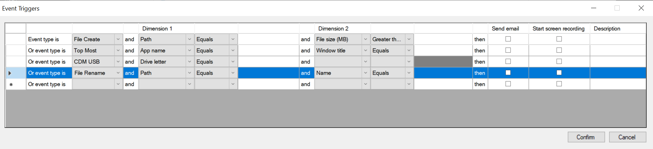Click the new-row asterisk indicator
This screenshot has height=149, width=653.
pyautogui.click(x=11, y=84)
